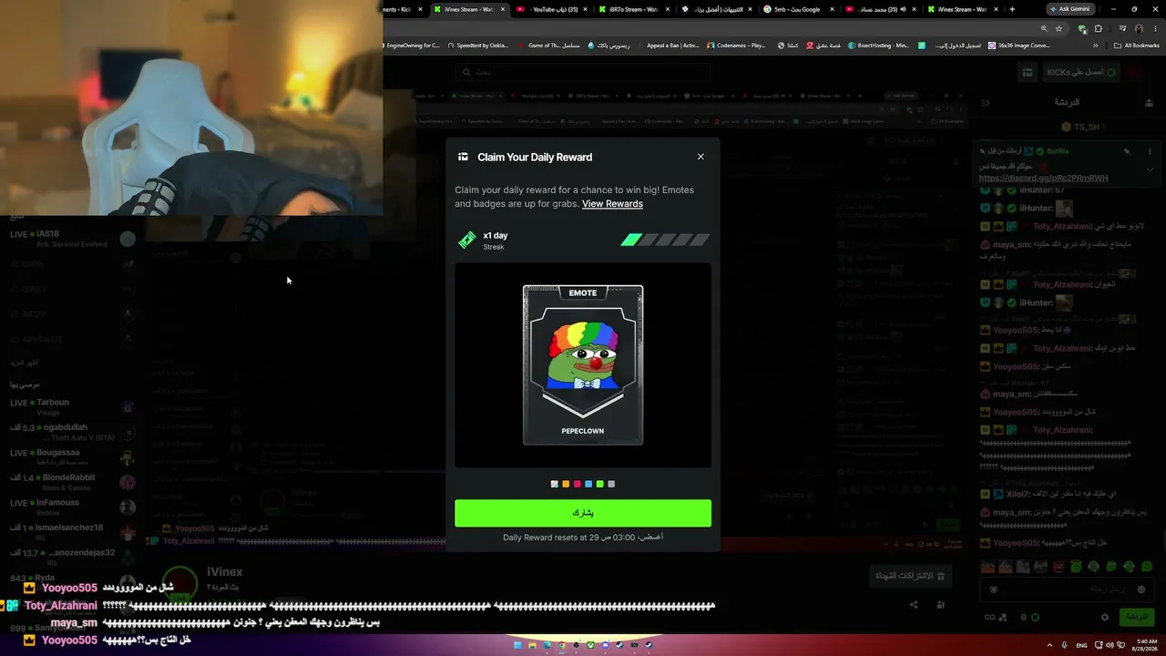Collapse the pinned message with the chevron
The width and height of the screenshot is (1166, 656).
1150,169
